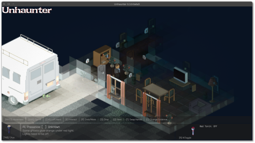Click the [Ctrl]: Left Hand hint
Image resolution: width=255 pixels, height=143 pixels.
53,120
